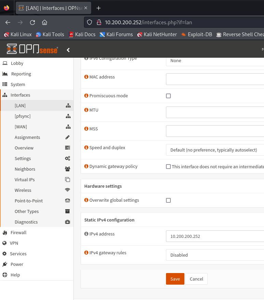The height and width of the screenshot is (300, 264).
Task: Open the IPv6 Configuration Type dropdown
Action: [x=214, y=61]
